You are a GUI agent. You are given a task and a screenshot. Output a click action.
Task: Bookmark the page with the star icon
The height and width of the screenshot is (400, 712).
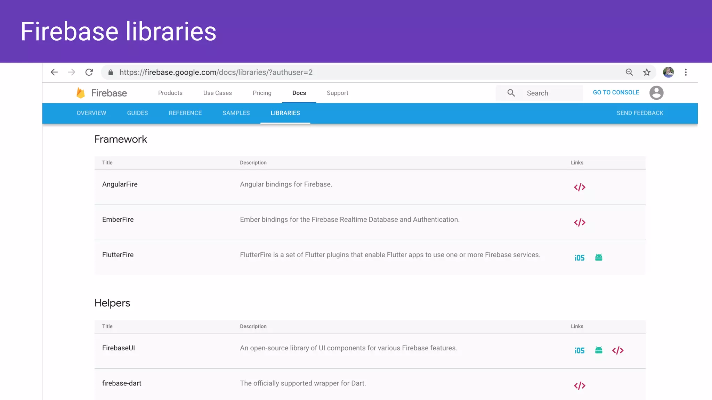(x=647, y=72)
